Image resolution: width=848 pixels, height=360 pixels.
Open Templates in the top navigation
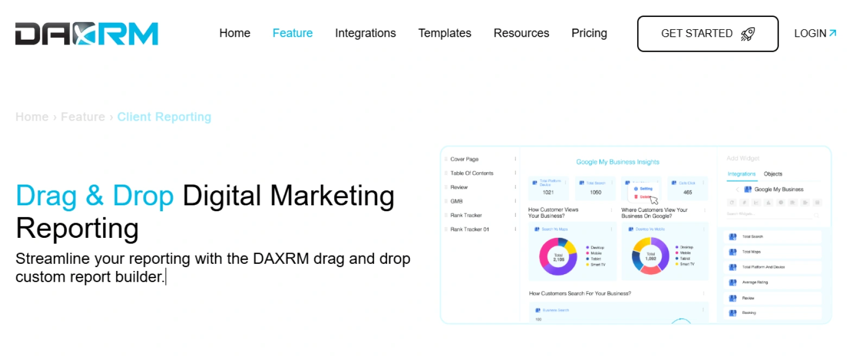tap(445, 33)
